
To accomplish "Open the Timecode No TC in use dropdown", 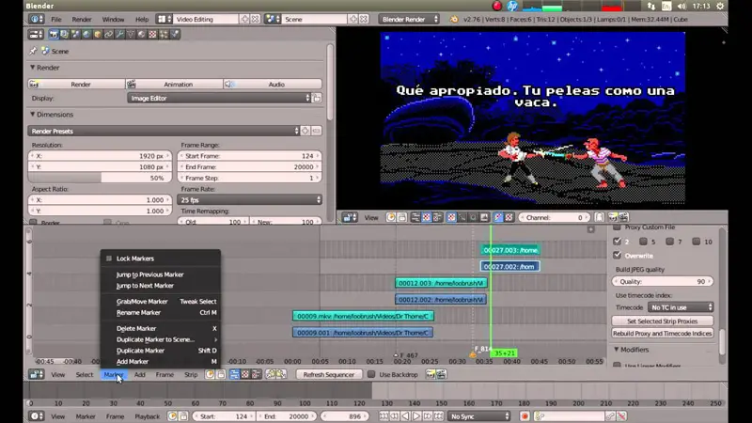I will click(x=681, y=307).
